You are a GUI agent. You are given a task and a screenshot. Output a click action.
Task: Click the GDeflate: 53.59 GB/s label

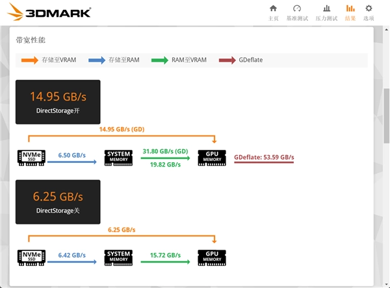click(x=264, y=158)
